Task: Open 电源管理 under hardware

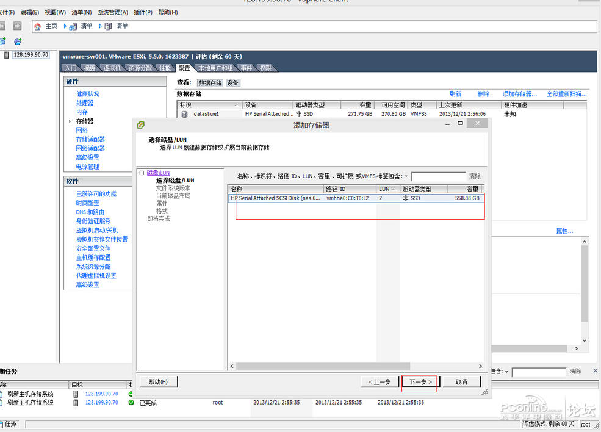Action: (87, 167)
